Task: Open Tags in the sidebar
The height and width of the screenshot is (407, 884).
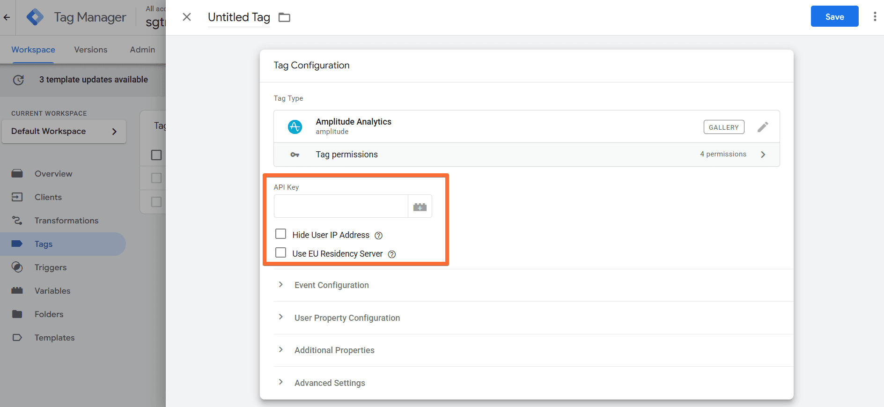Action: click(63, 244)
